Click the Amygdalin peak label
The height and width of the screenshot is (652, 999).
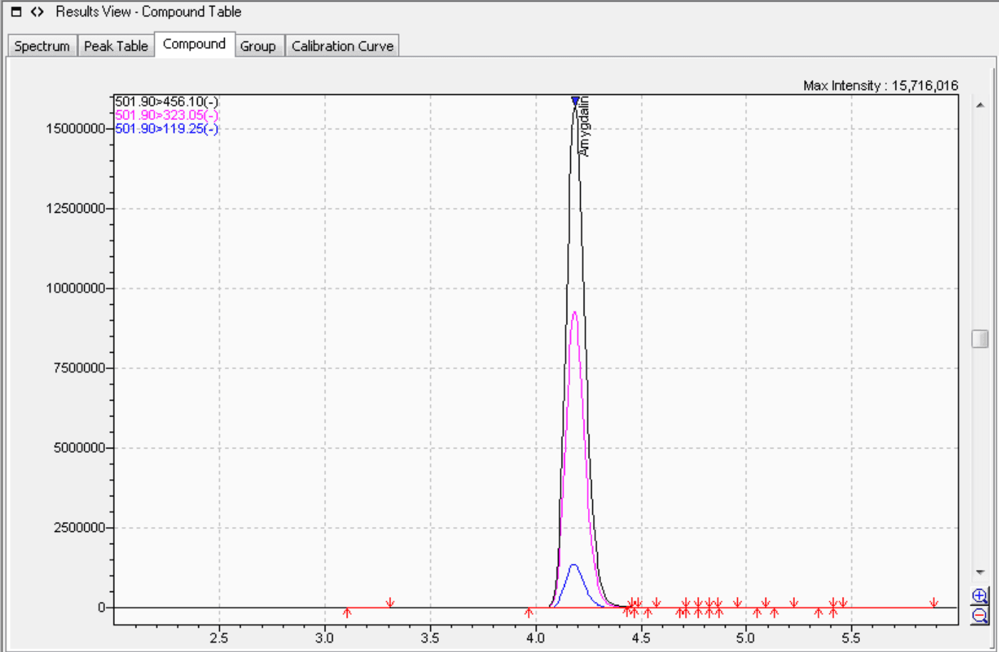tap(584, 126)
